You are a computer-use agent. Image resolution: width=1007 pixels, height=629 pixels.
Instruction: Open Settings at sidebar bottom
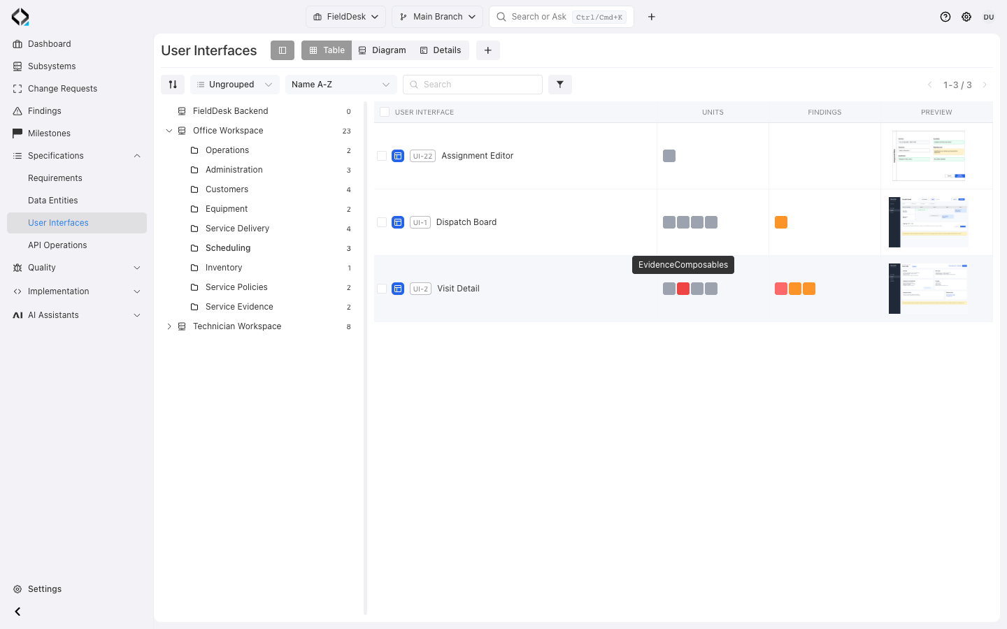coord(77,589)
